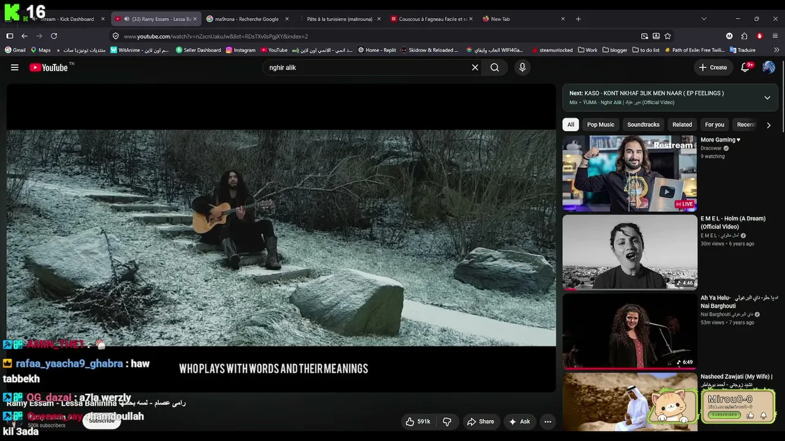Select the All filter chip
785x441 pixels.
570,124
